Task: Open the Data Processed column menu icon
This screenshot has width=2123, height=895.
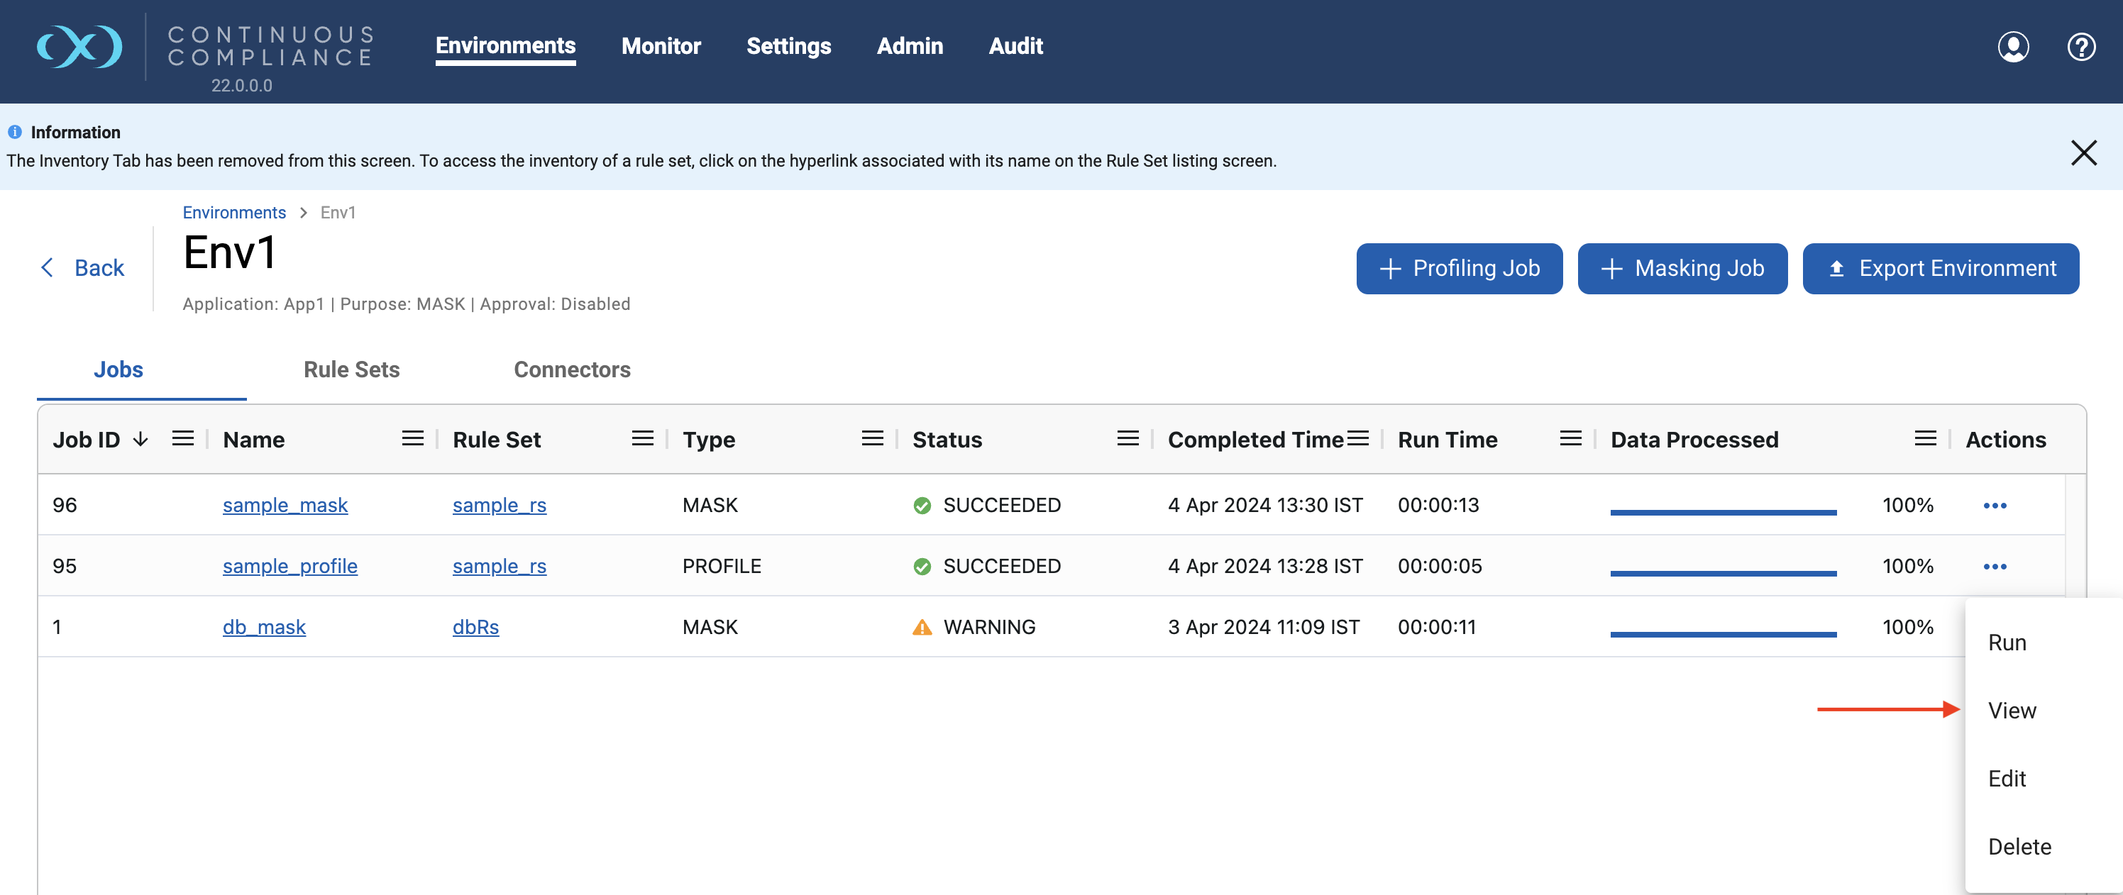Action: (1924, 439)
